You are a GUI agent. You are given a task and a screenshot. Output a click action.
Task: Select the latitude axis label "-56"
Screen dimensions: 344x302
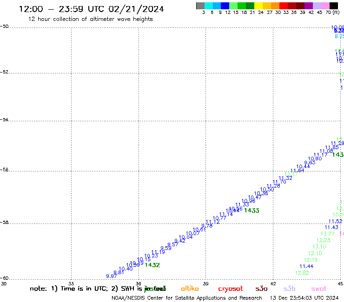pos(4,170)
